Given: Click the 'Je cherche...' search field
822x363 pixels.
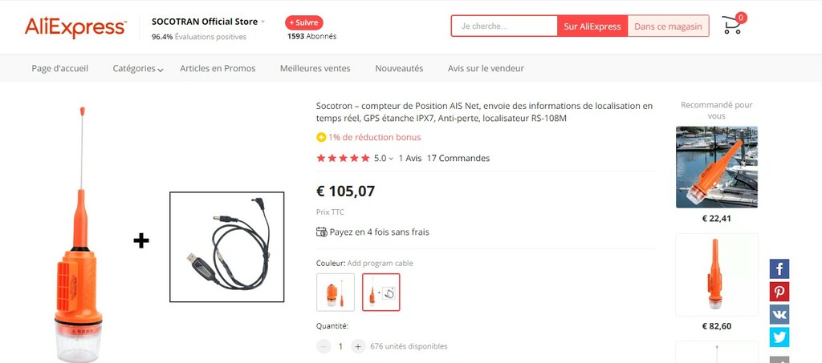Looking at the screenshot, I should [x=504, y=26].
